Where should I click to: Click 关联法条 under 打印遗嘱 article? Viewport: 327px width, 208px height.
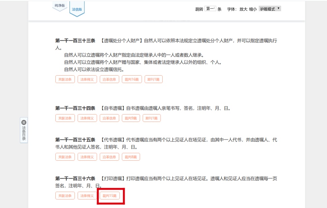(65, 196)
